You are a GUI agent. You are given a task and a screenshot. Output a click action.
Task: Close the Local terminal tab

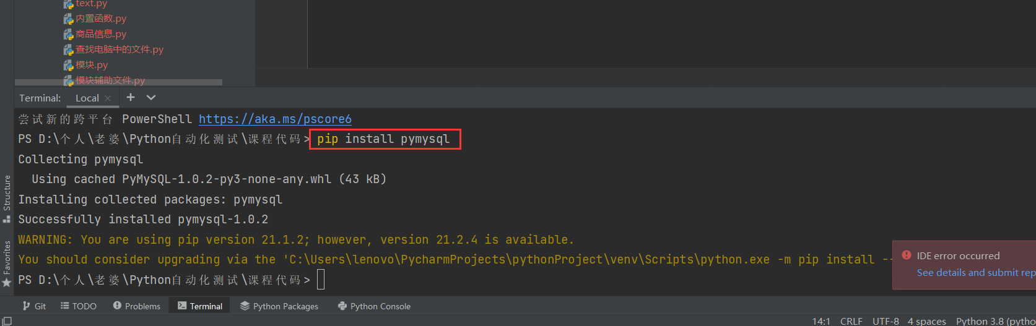point(108,98)
